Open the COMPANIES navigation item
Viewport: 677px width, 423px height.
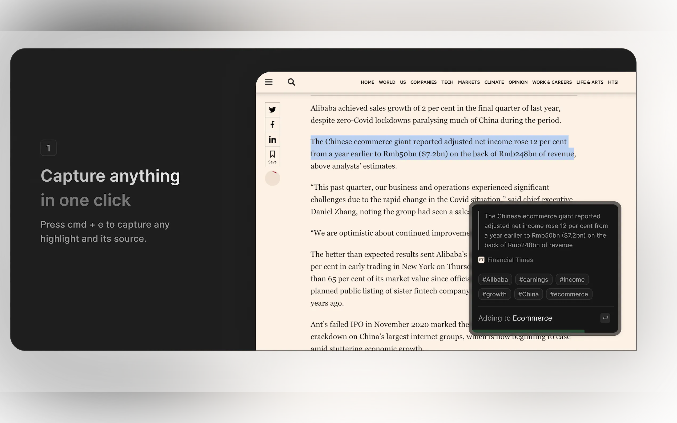[423, 82]
